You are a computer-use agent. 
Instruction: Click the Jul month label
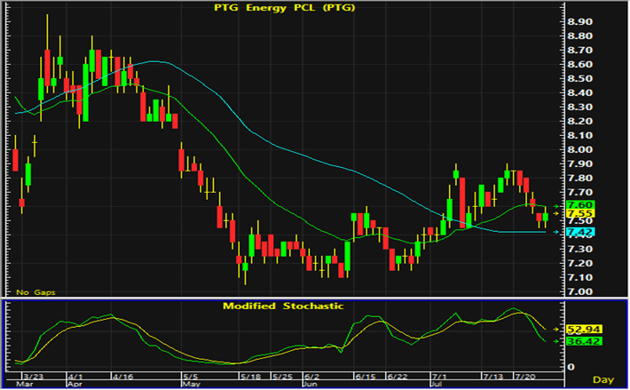437,384
